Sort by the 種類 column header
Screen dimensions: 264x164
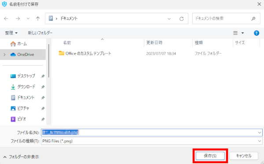pyautogui.click(x=199, y=43)
